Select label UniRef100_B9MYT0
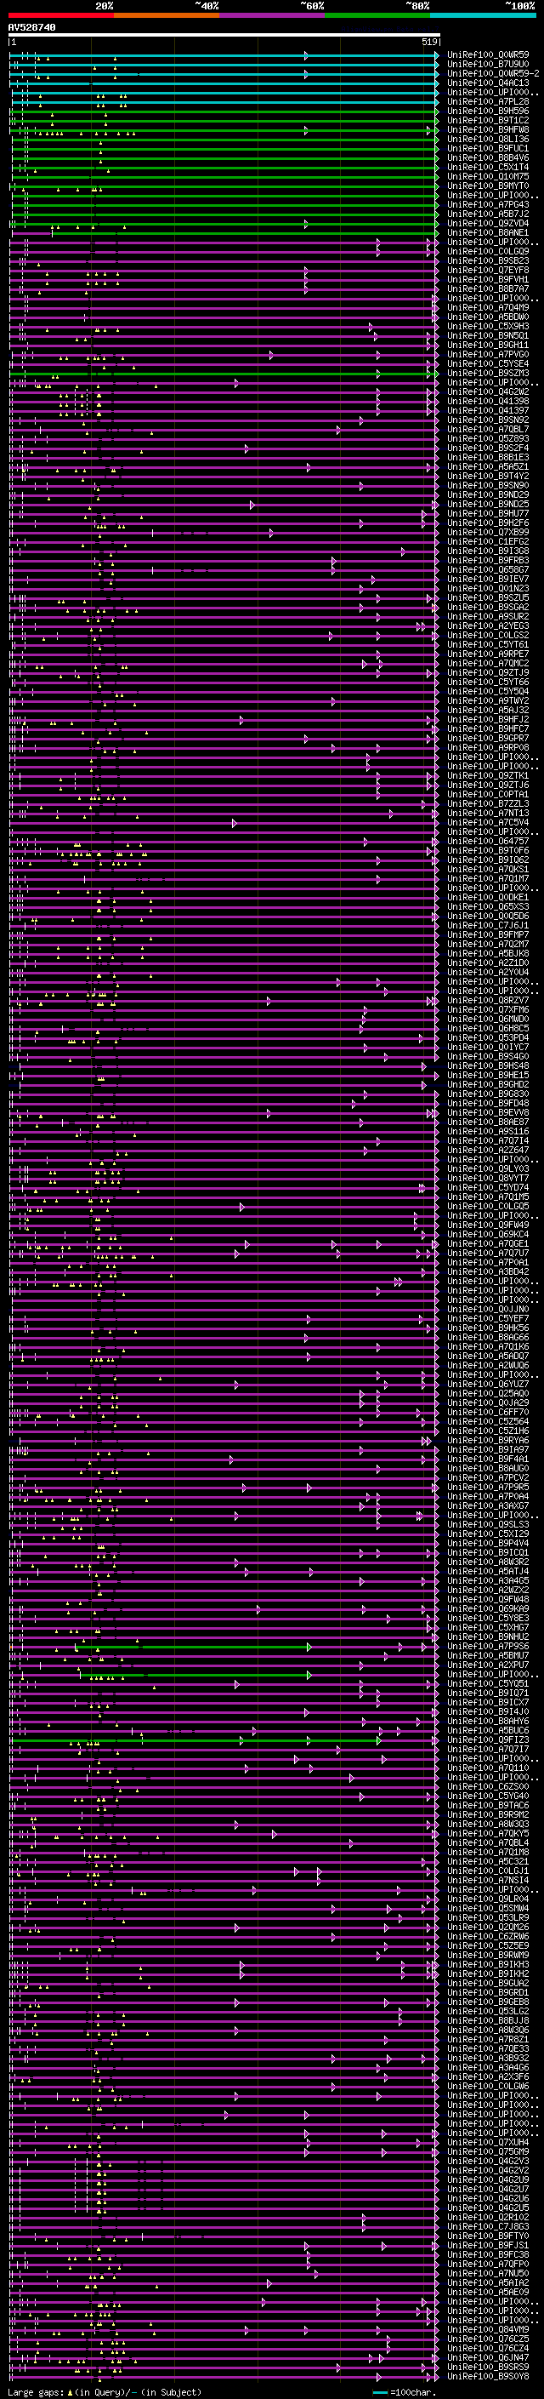544x2399 pixels. [488, 186]
